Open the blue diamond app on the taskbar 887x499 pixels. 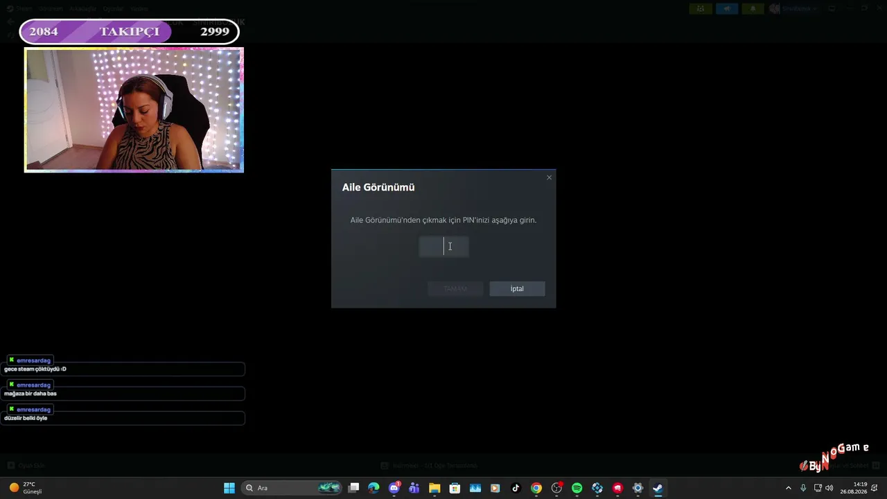point(597,488)
